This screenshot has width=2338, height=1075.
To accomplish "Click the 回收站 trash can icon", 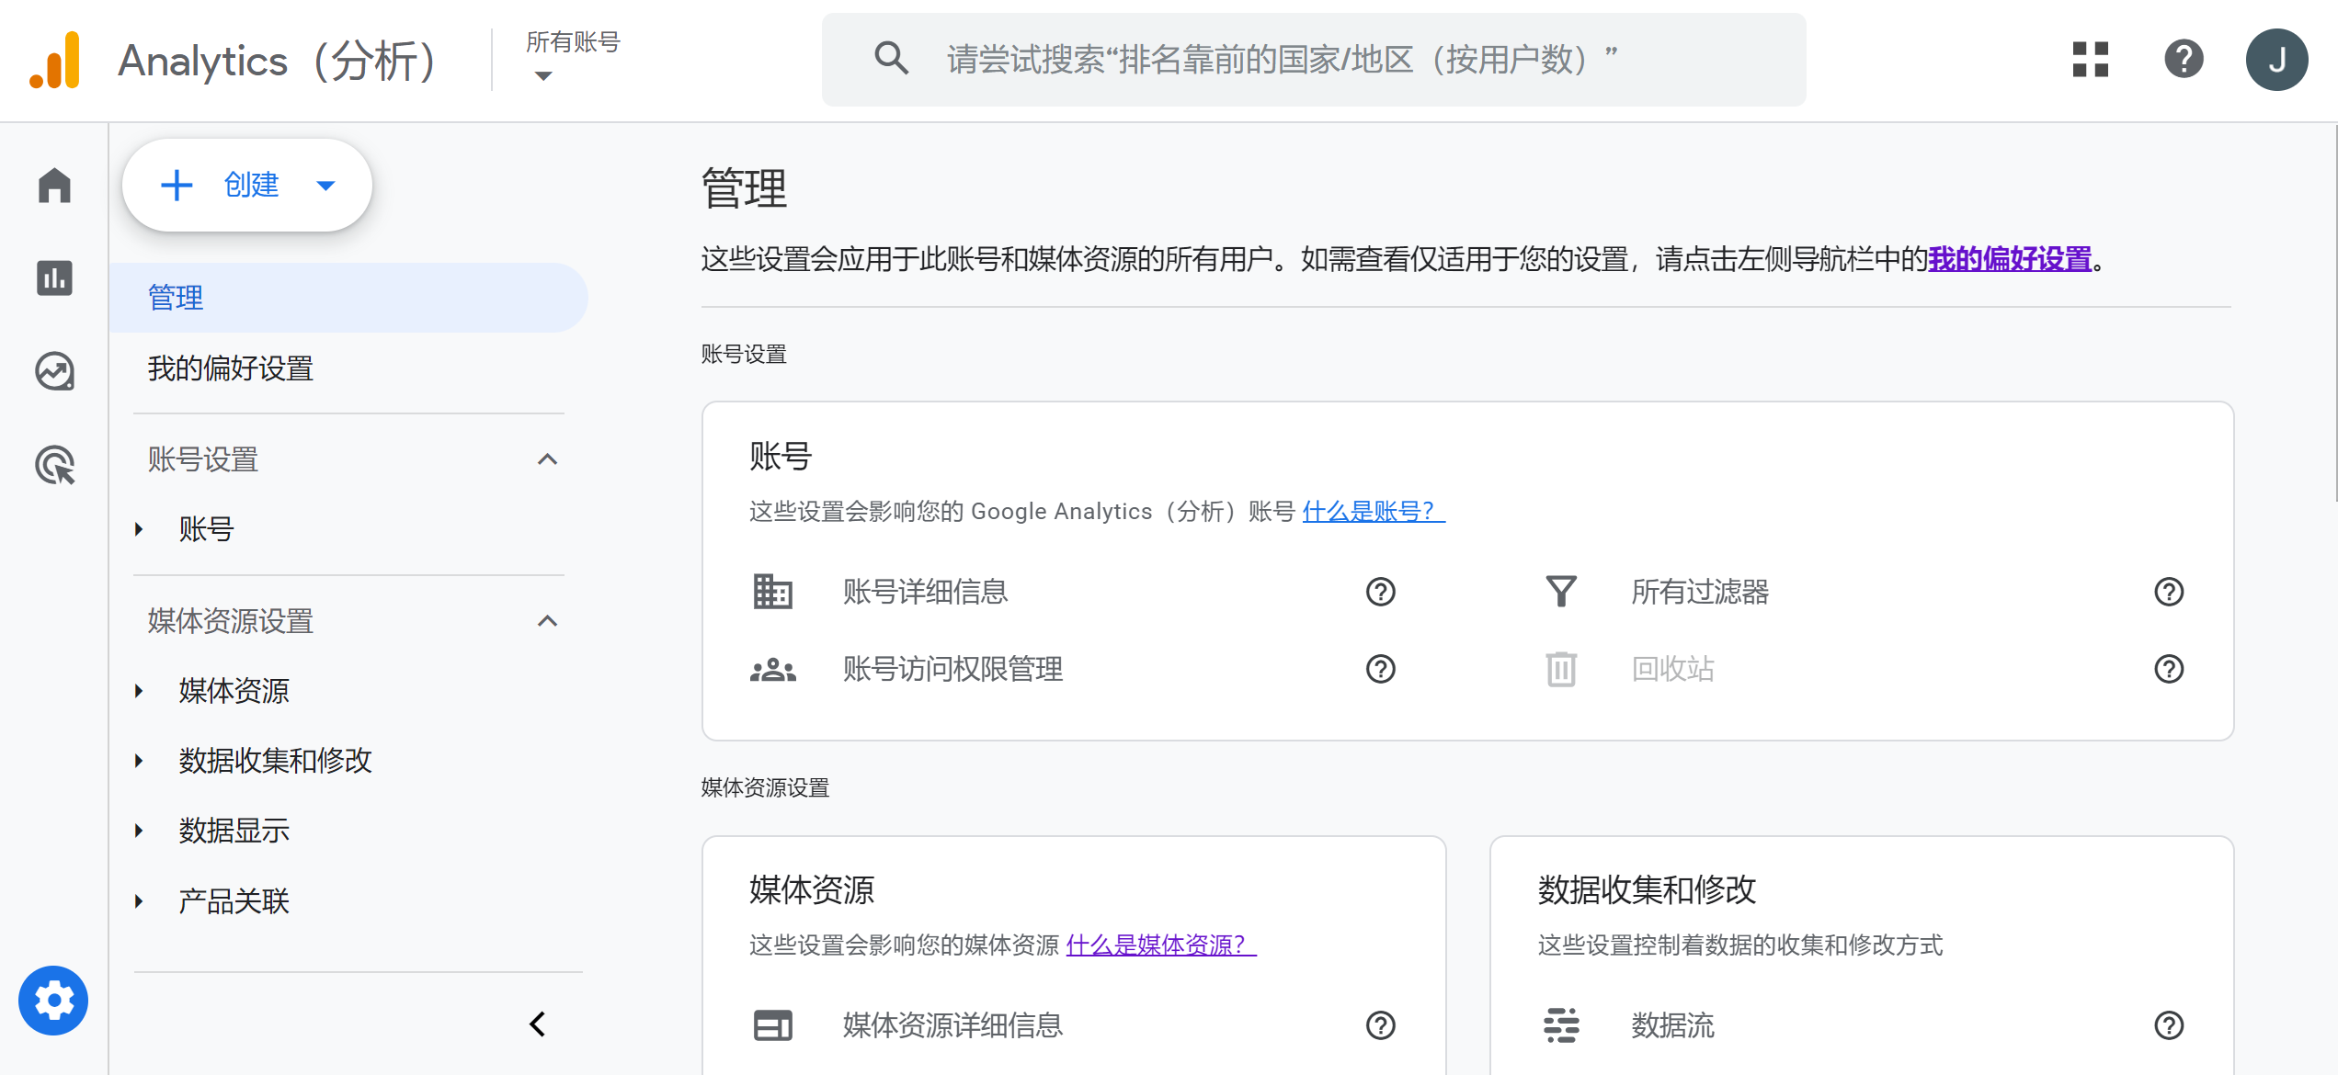I will [x=1561, y=669].
